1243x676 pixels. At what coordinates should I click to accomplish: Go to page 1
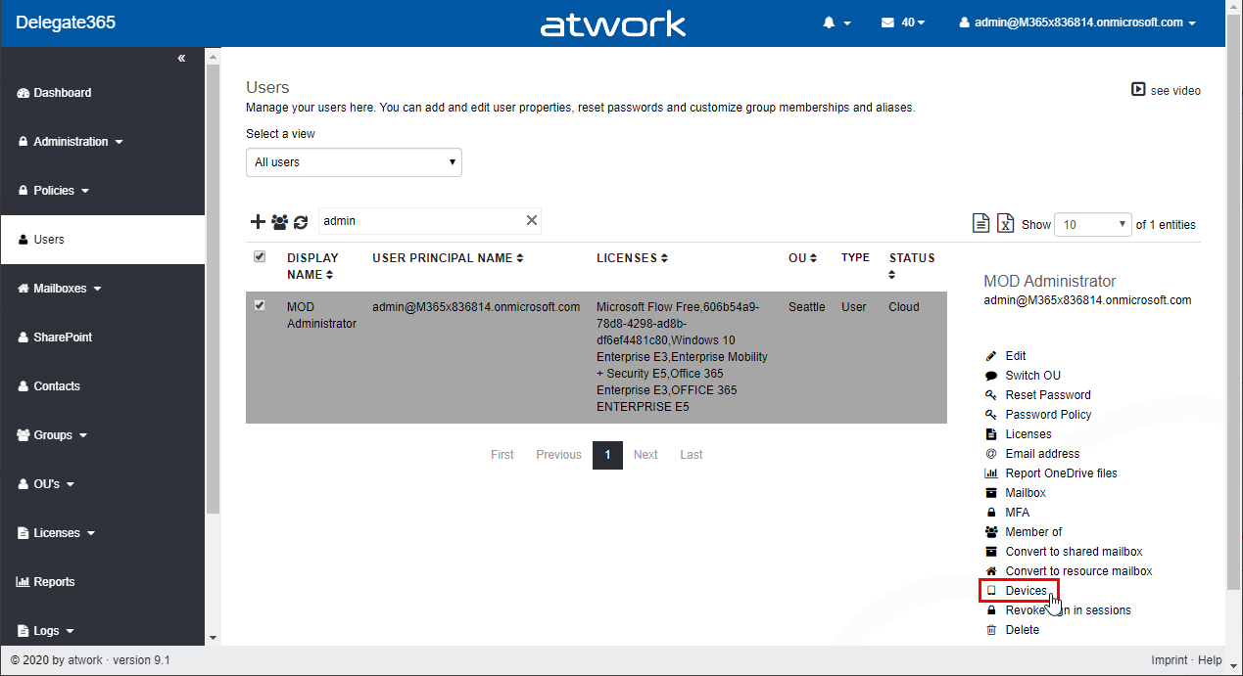(x=607, y=455)
